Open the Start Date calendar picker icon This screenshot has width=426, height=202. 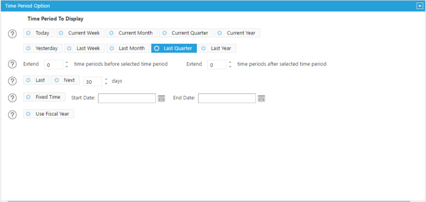point(161,98)
